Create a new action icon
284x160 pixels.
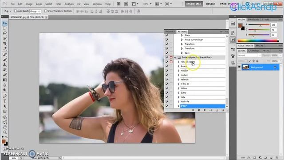[217, 110]
